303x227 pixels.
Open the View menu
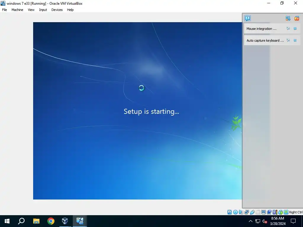(x=31, y=10)
